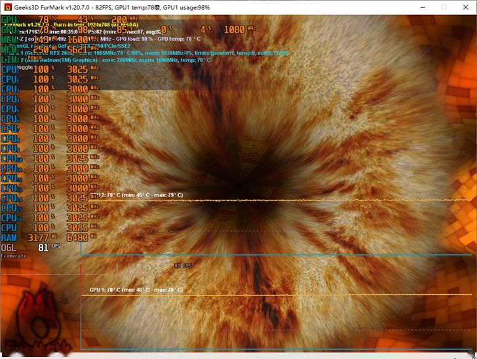Click the GPU 1 temperature graph line
Screen dimensions: 477x359
click(277, 295)
